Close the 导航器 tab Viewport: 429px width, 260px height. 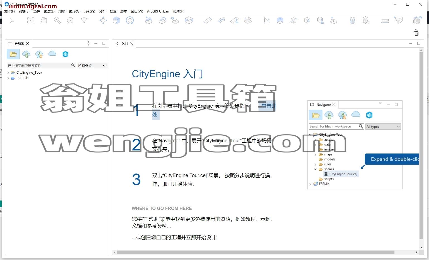coord(28,43)
